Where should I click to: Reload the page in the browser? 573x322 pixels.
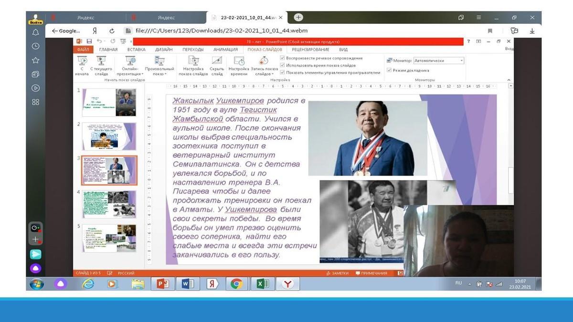pos(112,31)
